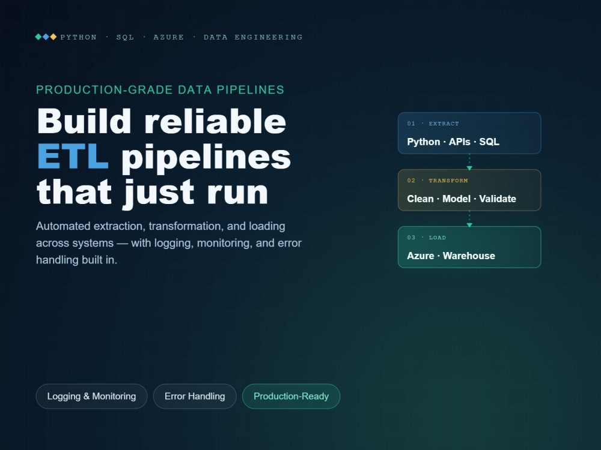Click the "03 · LOAD" label
The height and width of the screenshot is (450, 601).
(427, 238)
